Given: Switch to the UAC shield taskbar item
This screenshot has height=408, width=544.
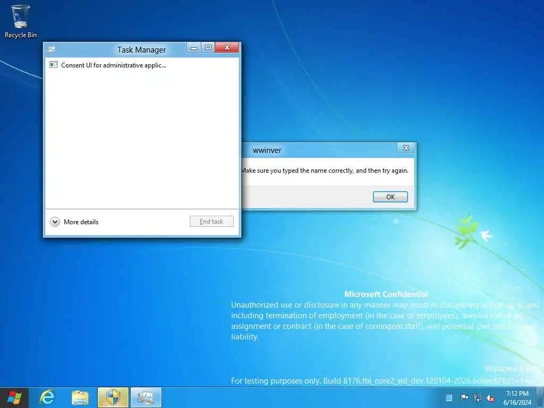Looking at the screenshot, I should pos(113,397).
